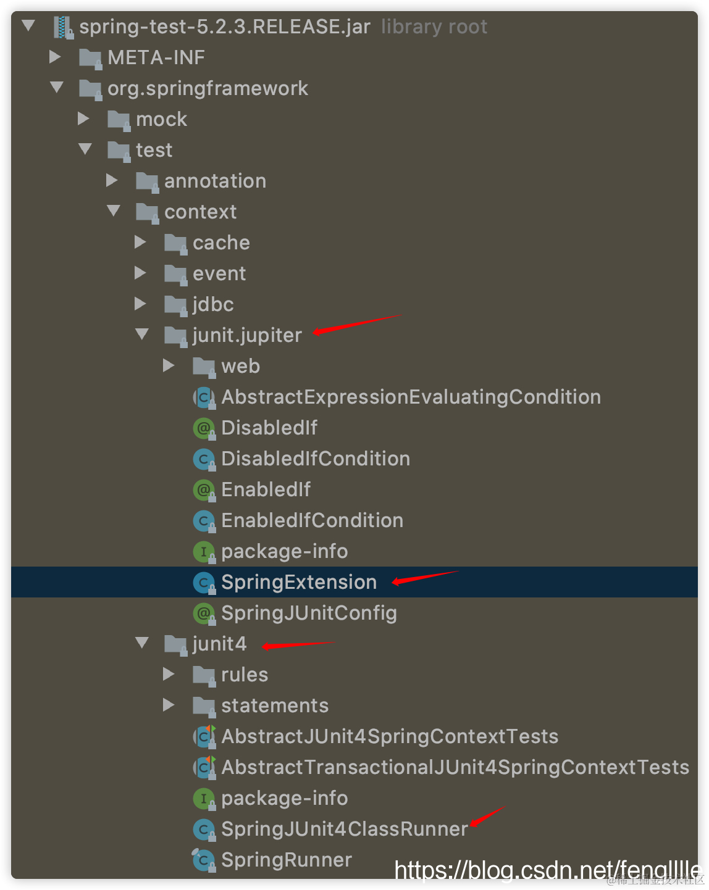Click the junit4 package folder icon
The height and width of the screenshot is (890, 709).
point(176,645)
